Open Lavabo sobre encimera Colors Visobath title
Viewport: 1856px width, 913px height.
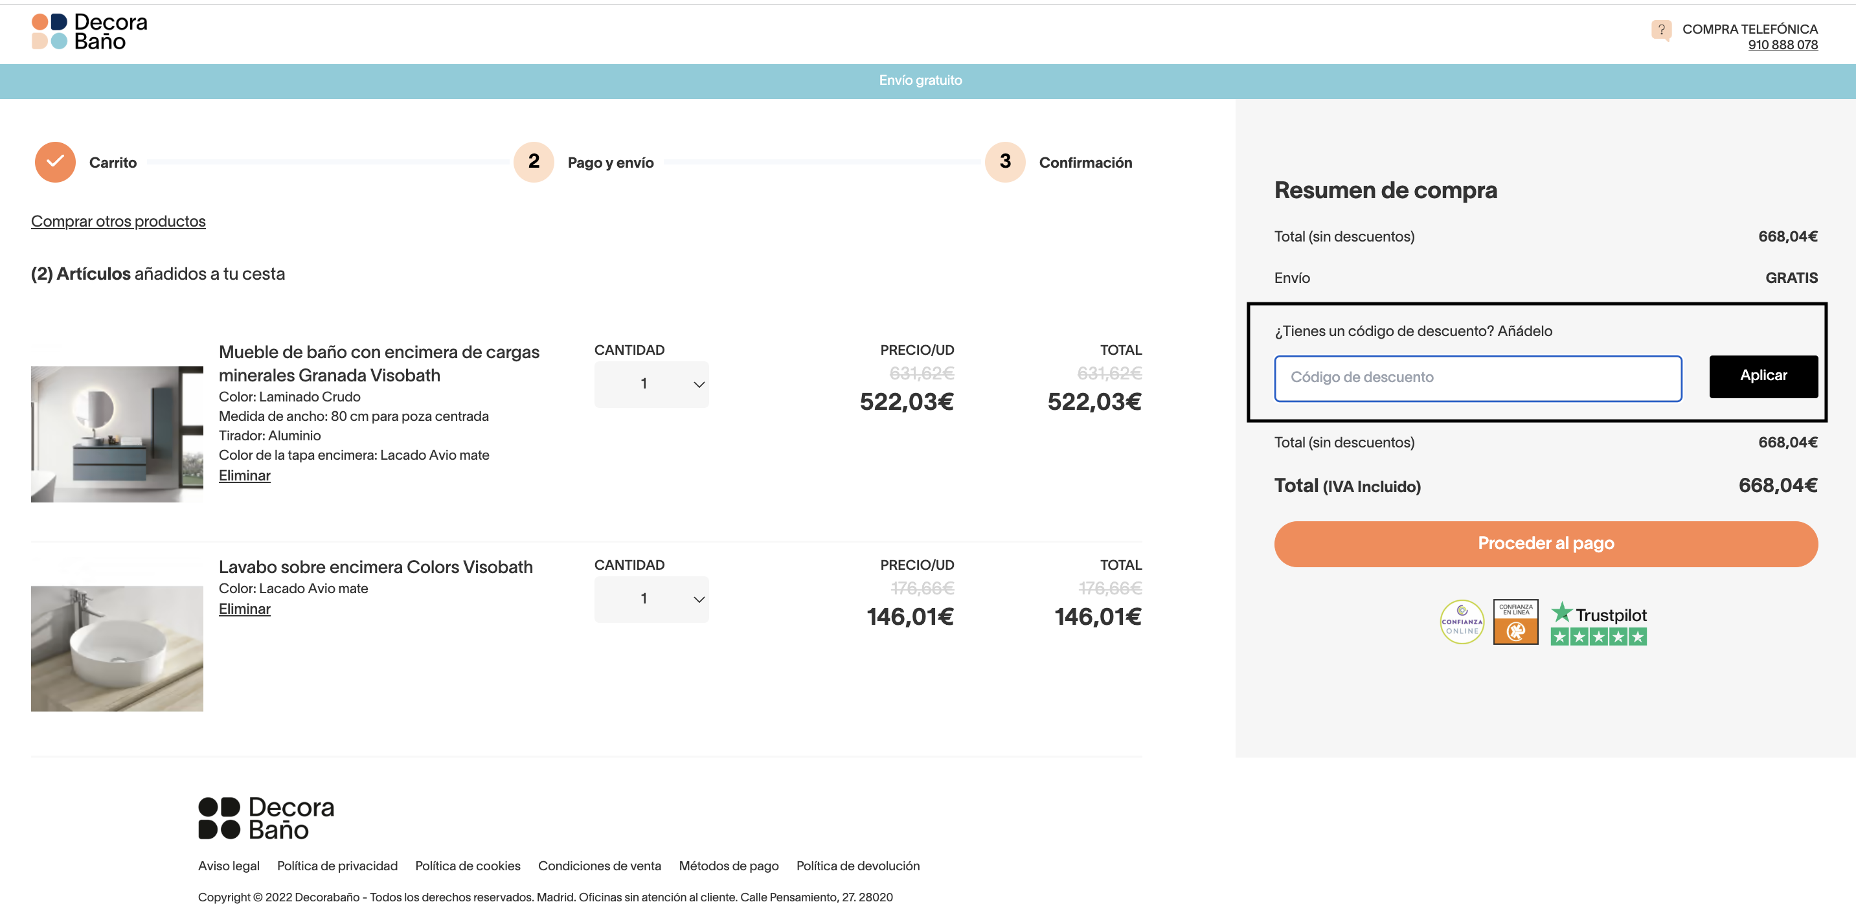[x=376, y=567]
